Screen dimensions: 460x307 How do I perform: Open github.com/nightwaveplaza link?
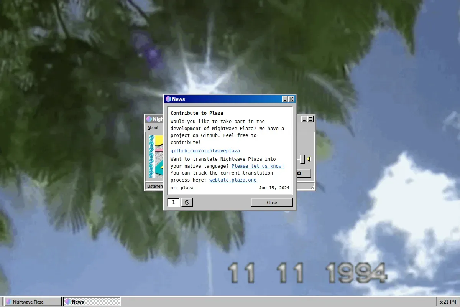(x=205, y=151)
